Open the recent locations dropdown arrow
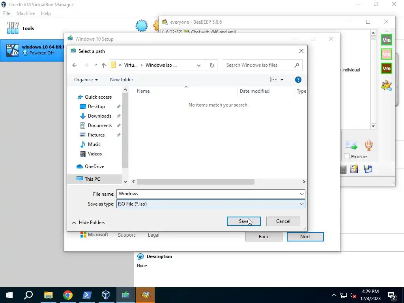 (x=95, y=65)
